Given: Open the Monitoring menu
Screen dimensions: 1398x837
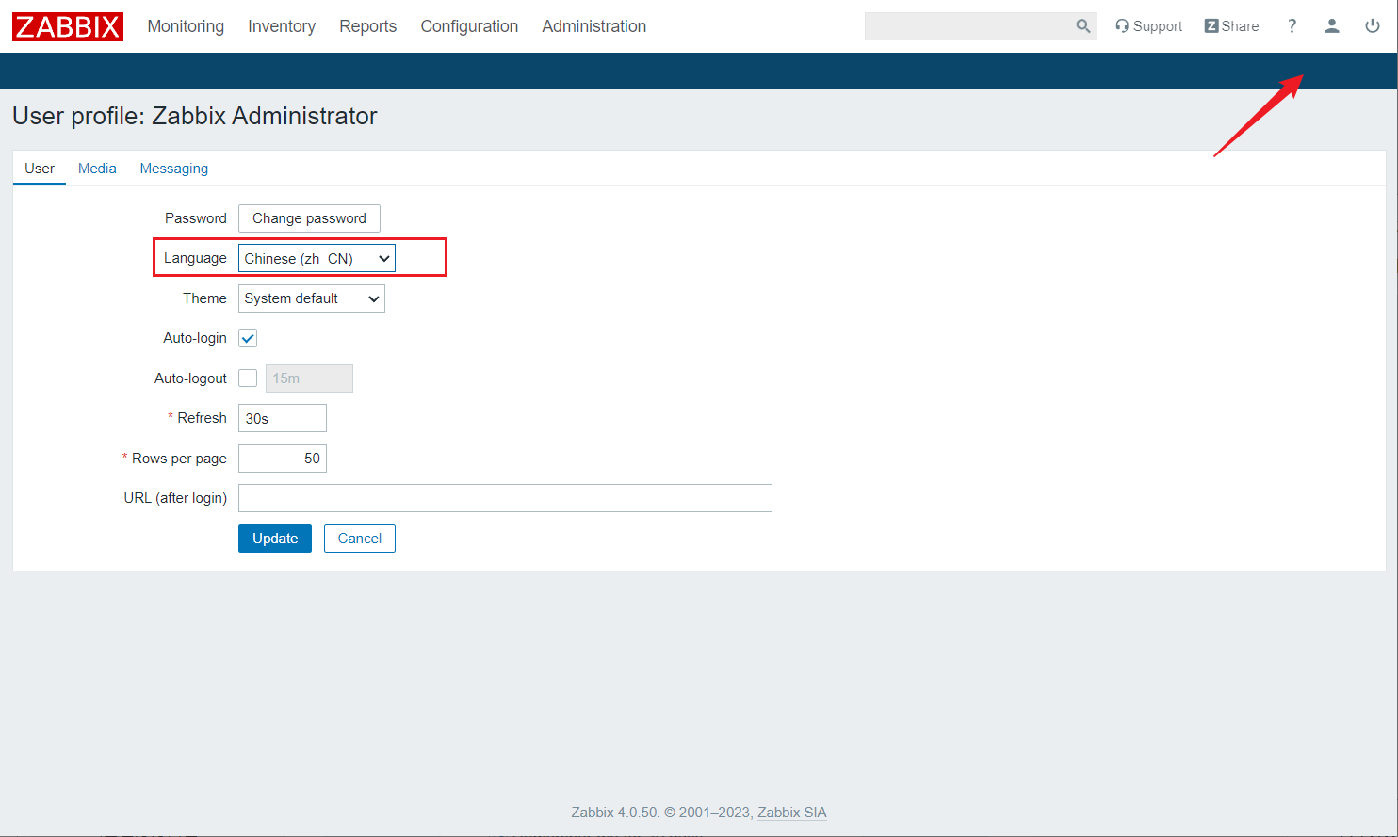Looking at the screenshot, I should pos(186,26).
